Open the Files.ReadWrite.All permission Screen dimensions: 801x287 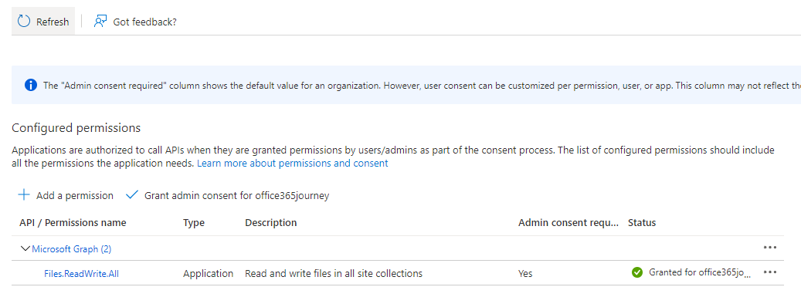tap(81, 274)
